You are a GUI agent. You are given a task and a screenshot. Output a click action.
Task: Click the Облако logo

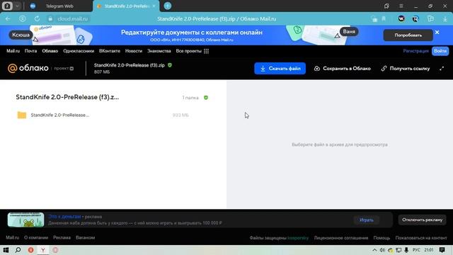pyautogui.click(x=28, y=68)
